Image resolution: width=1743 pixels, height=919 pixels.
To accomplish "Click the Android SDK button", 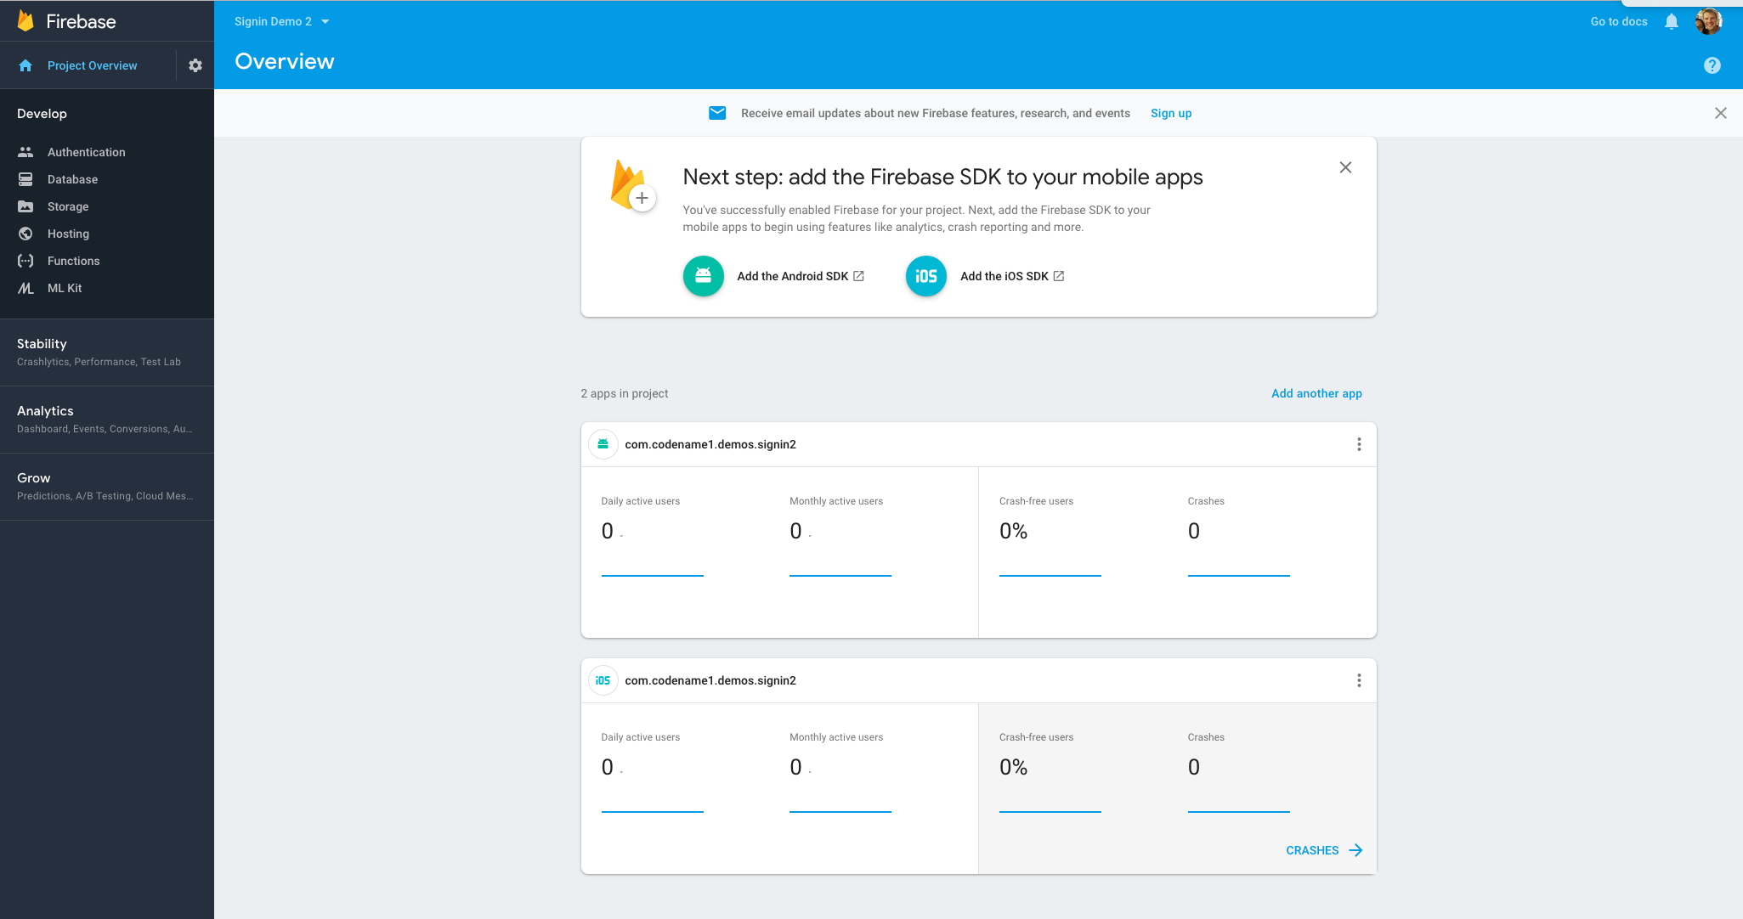I will 775,275.
